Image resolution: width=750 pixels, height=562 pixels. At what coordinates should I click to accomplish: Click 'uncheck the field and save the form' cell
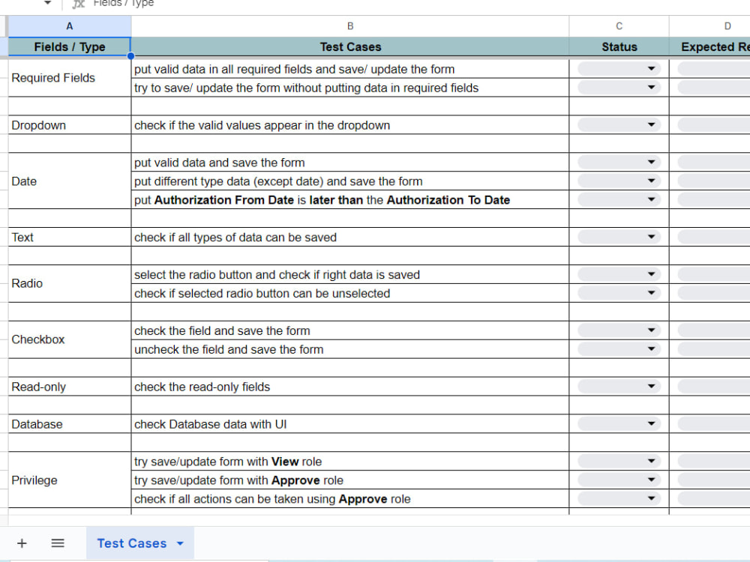click(350, 349)
